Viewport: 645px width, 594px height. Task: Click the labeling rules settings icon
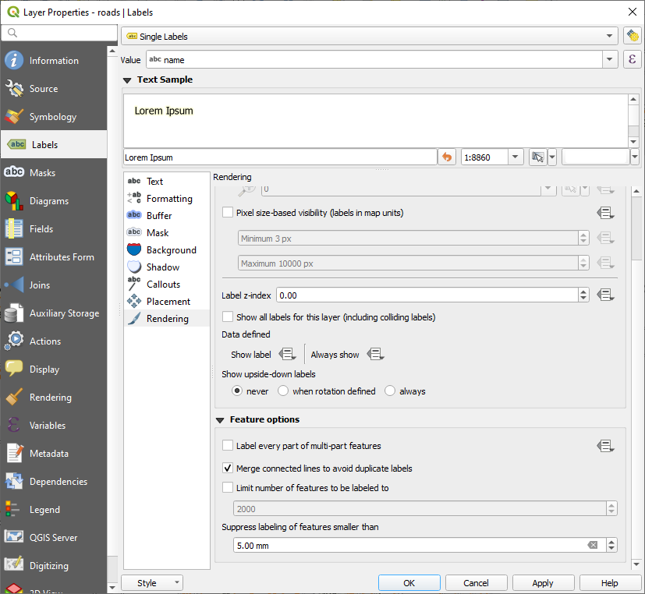632,37
